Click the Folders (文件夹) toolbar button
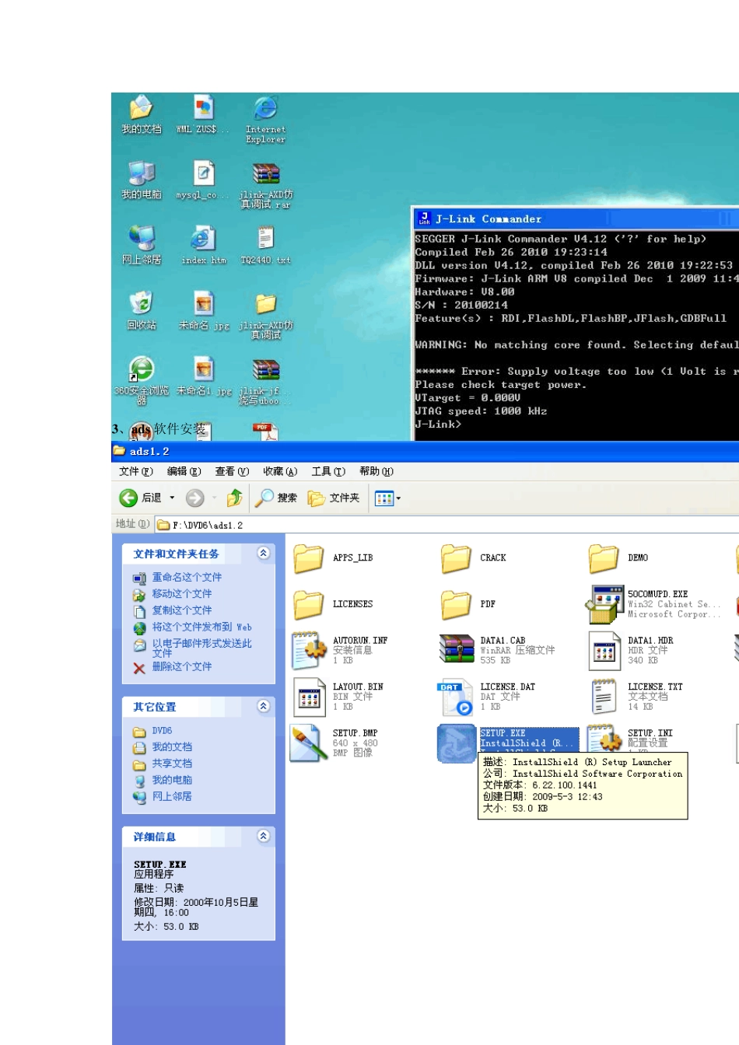 334,498
